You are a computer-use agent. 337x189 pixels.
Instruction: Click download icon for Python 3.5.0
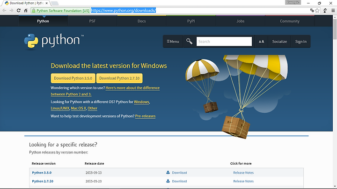pos(168,172)
